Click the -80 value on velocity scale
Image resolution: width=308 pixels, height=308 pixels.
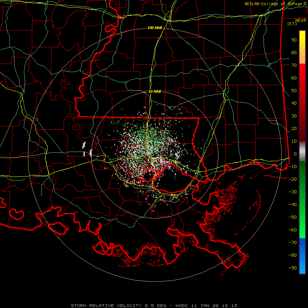tap(293, 255)
